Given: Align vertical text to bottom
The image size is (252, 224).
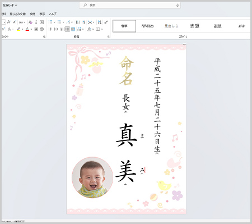Looking at the screenshot, I should pos(62,29).
